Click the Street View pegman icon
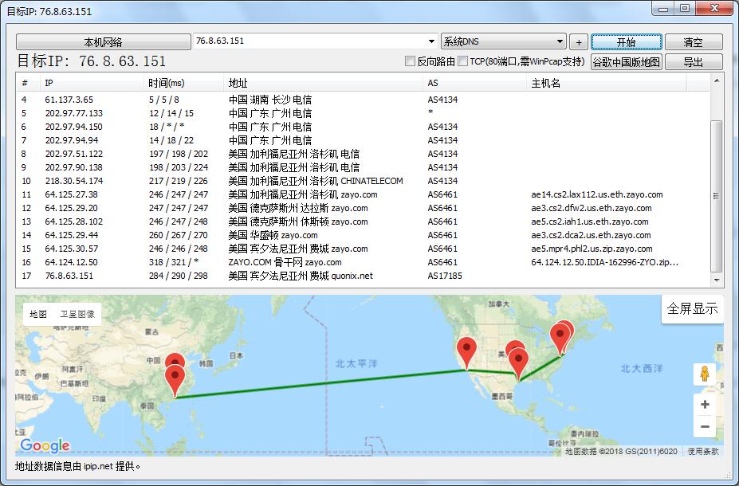739x486 pixels. tap(705, 374)
